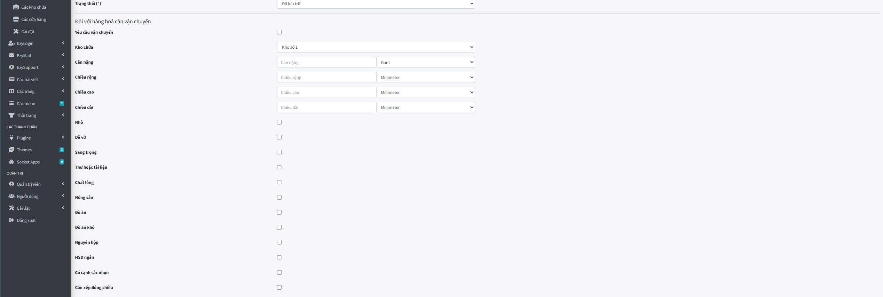Screen dimensions: 883x297
Task: Open the Kho chứa dropdown
Action: 376,47
